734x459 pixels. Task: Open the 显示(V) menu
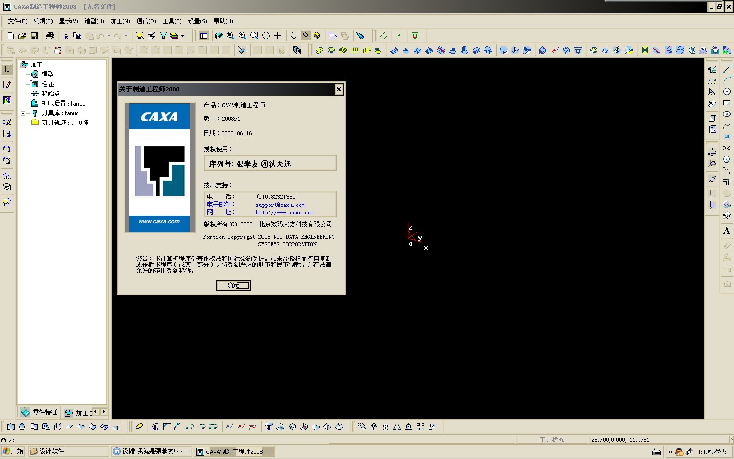point(68,21)
